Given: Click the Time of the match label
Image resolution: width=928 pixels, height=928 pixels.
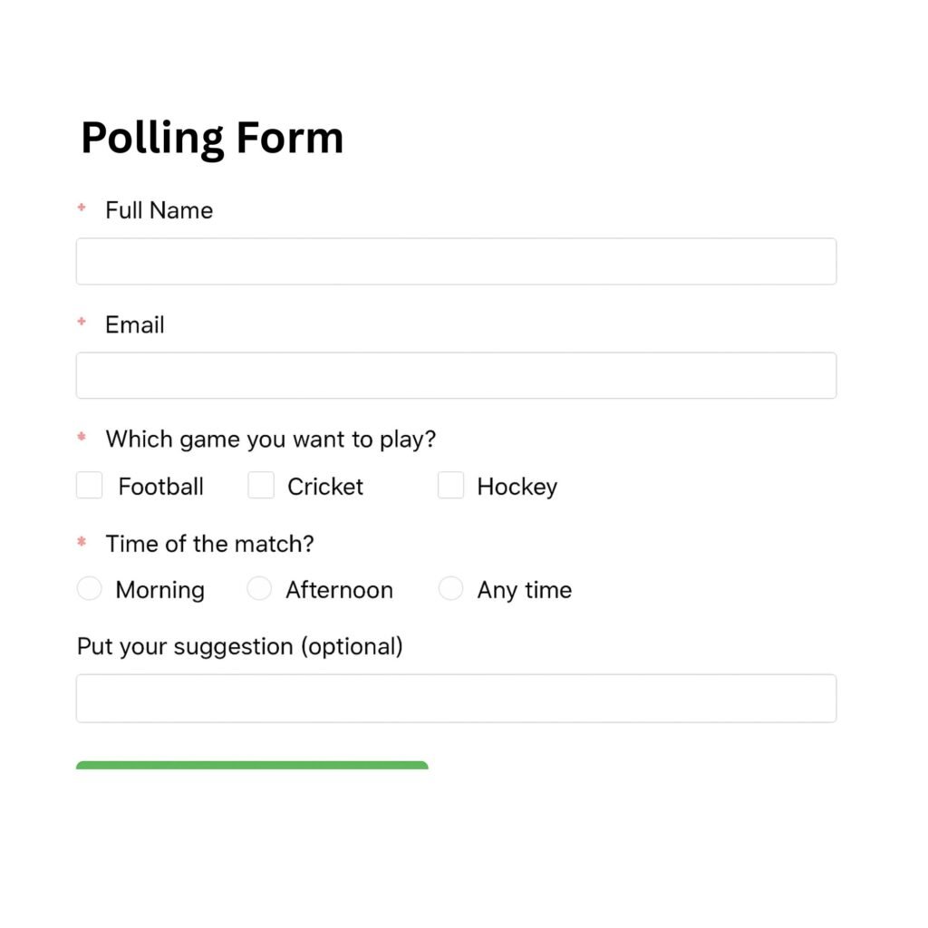Looking at the screenshot, I should (x=209, y=544).
